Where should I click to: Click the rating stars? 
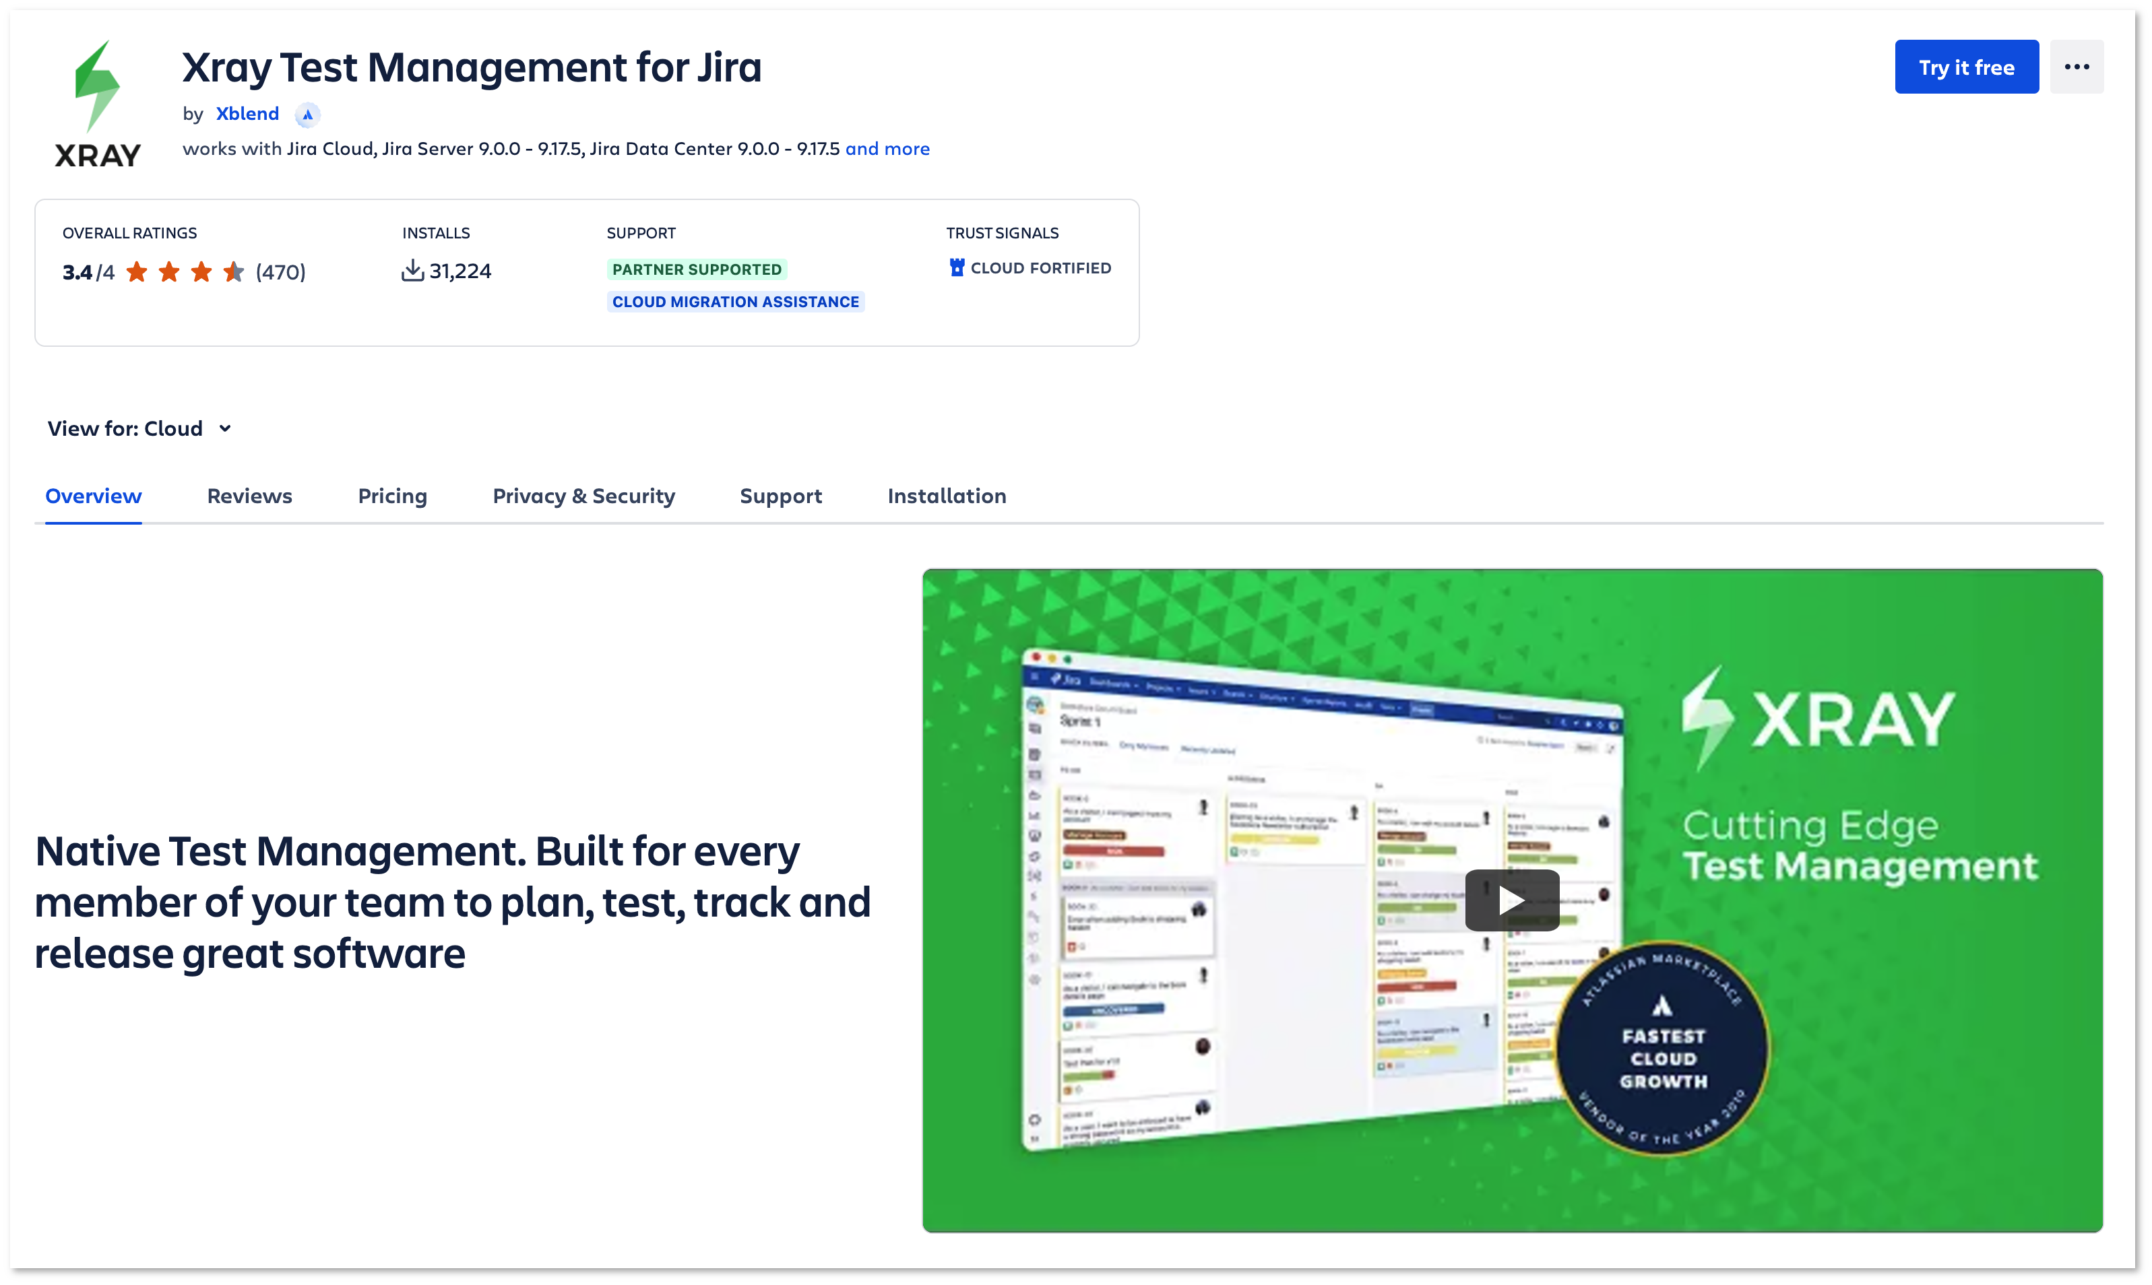[185, 272]
